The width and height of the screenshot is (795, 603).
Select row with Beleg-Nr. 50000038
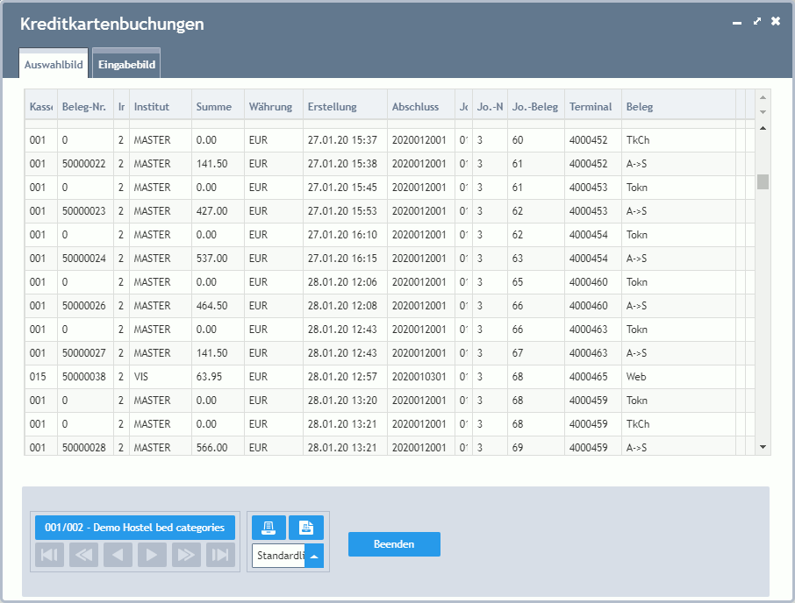tap(390, 377)
